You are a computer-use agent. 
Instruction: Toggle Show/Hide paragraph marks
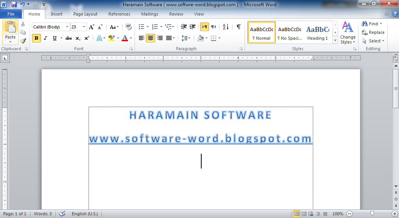pyautogui.click(x=238, y=27)
